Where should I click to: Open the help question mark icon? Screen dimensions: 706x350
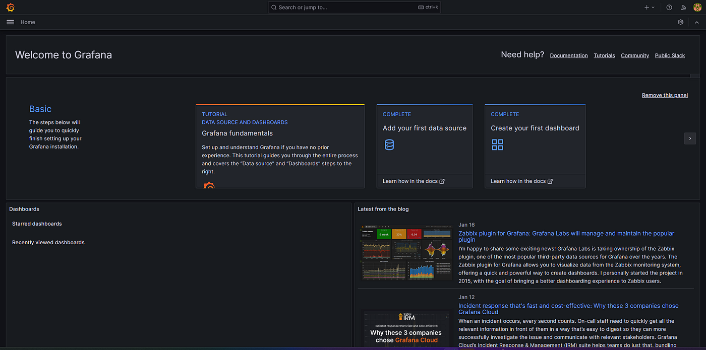669,8
